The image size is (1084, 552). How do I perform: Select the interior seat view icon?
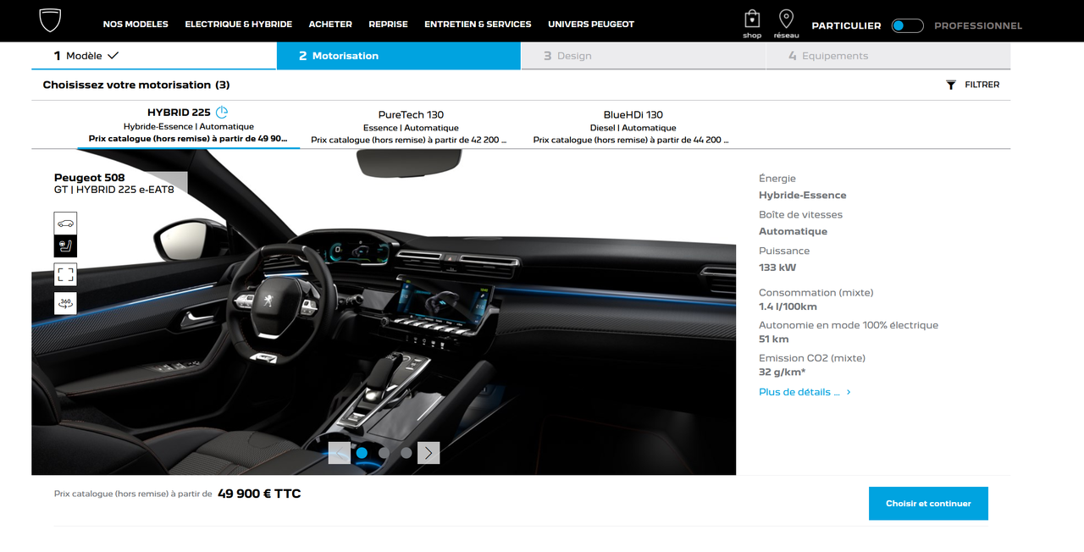[x=65, y=246]
